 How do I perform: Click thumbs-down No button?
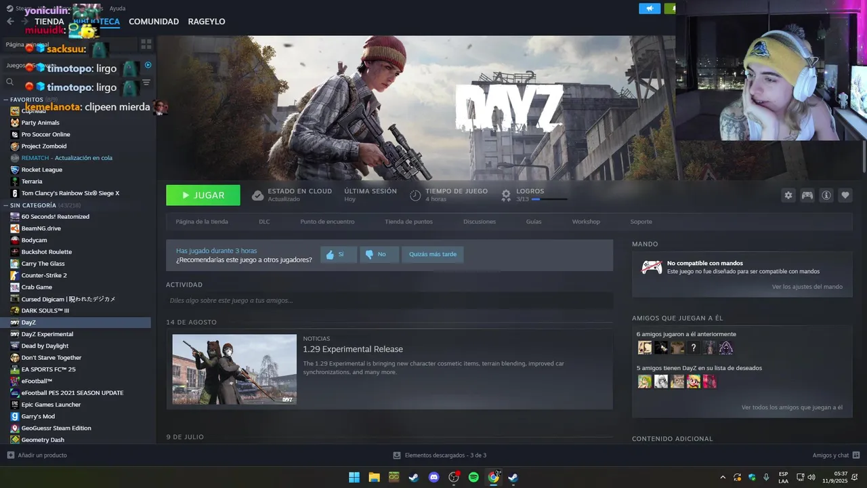click(379, 254)
